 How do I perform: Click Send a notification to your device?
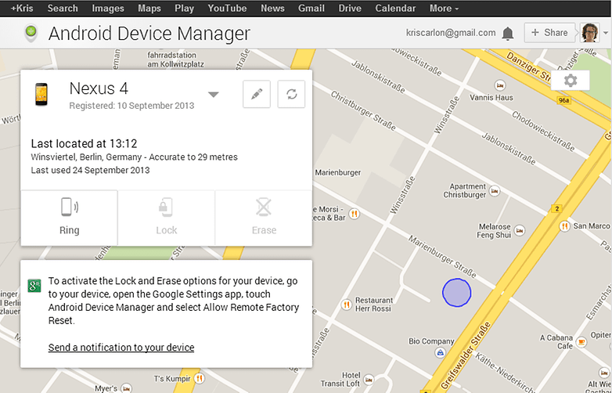coord(121,348)
